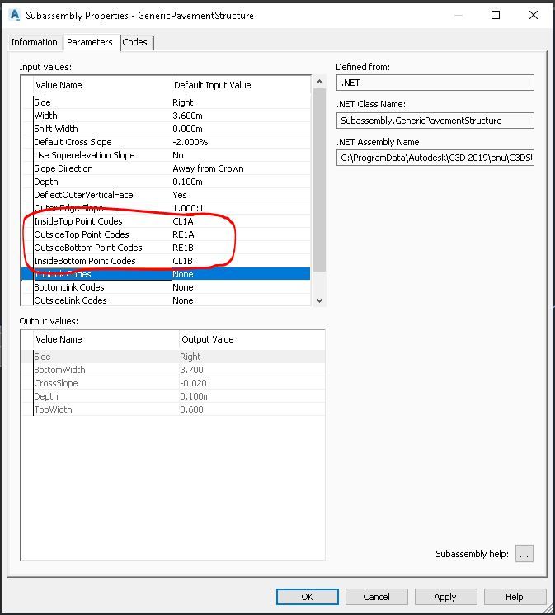
Task: Close the Subassembly Properties dialog
Action: [533, 15]
